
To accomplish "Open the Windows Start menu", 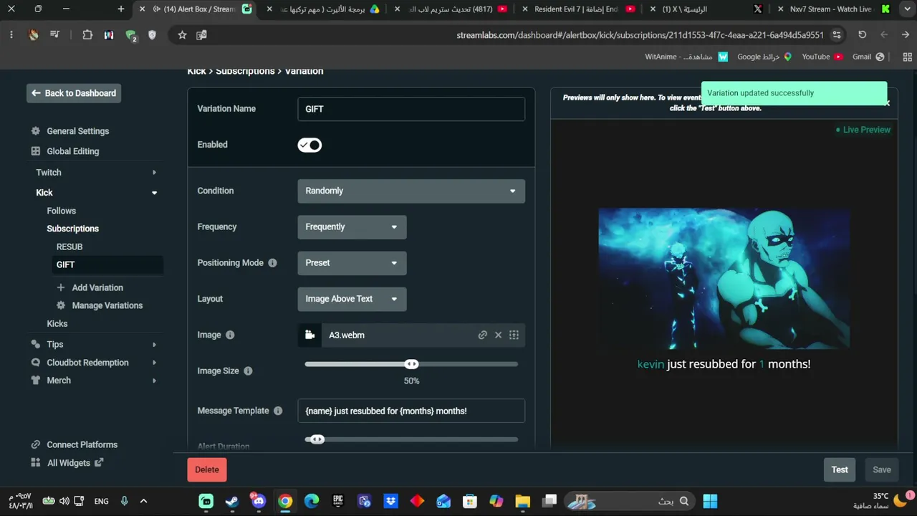I will pyautogui.click(x=710, y=501).
